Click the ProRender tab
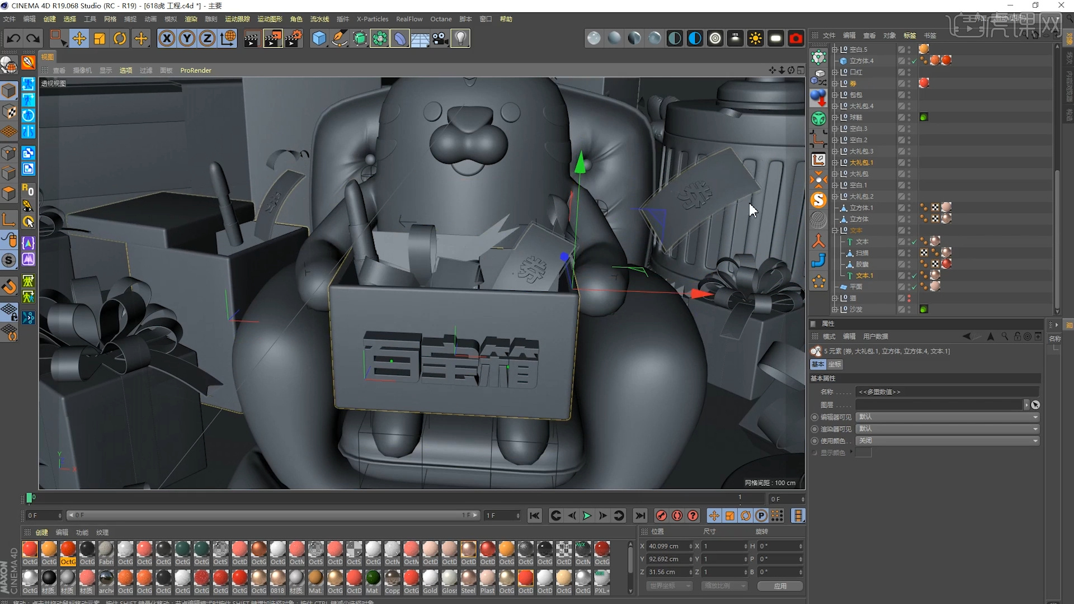This screenshot has width=1074, height=604. pos(195,69)
